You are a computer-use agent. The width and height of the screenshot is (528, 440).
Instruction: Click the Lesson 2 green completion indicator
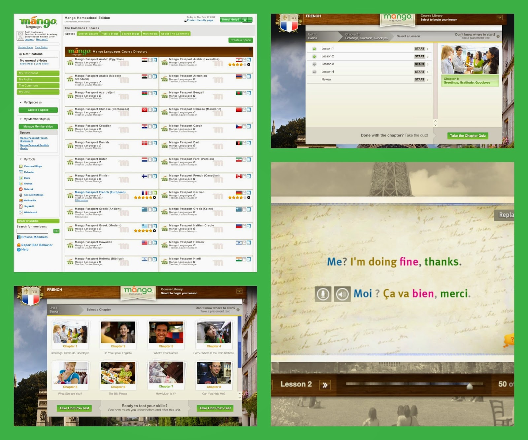pyautogui.click(x=314, y=56)
